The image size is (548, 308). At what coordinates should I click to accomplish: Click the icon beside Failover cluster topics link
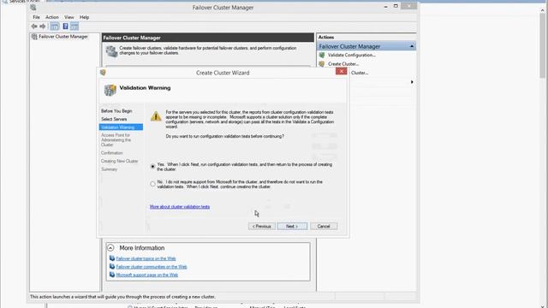tap(112, 258)
